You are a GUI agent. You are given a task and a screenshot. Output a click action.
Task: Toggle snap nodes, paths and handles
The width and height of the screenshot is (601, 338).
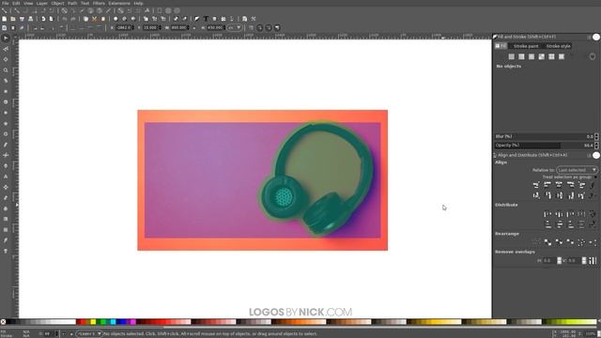coord(65,10)
